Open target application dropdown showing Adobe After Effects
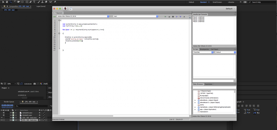Viewport: 277px width, 130px height. coord(83,16)
